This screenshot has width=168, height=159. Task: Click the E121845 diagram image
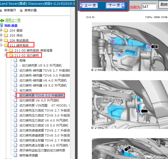(x=130, y=105)
